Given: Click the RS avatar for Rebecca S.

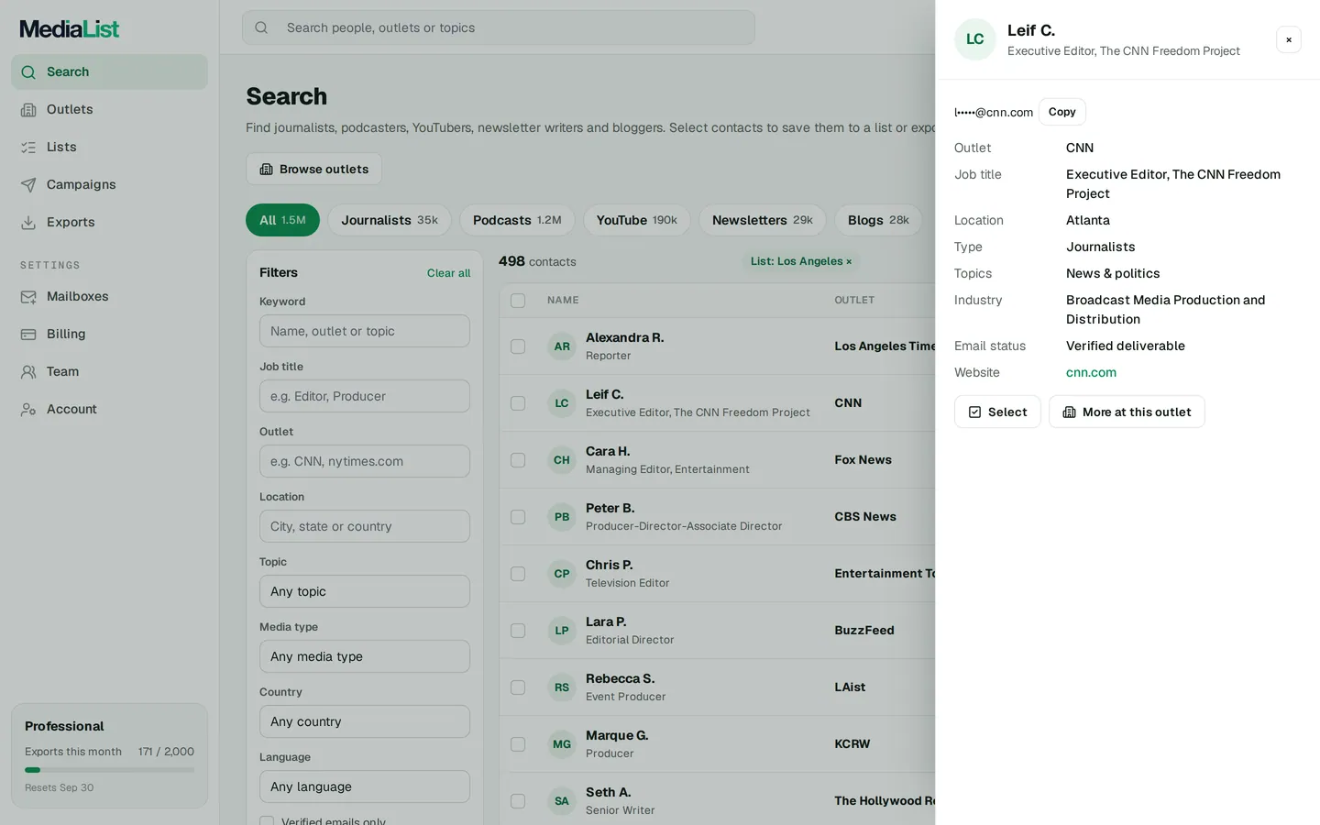Looking at the screenshot, I should pyautogui.click(x=562, y=687).
